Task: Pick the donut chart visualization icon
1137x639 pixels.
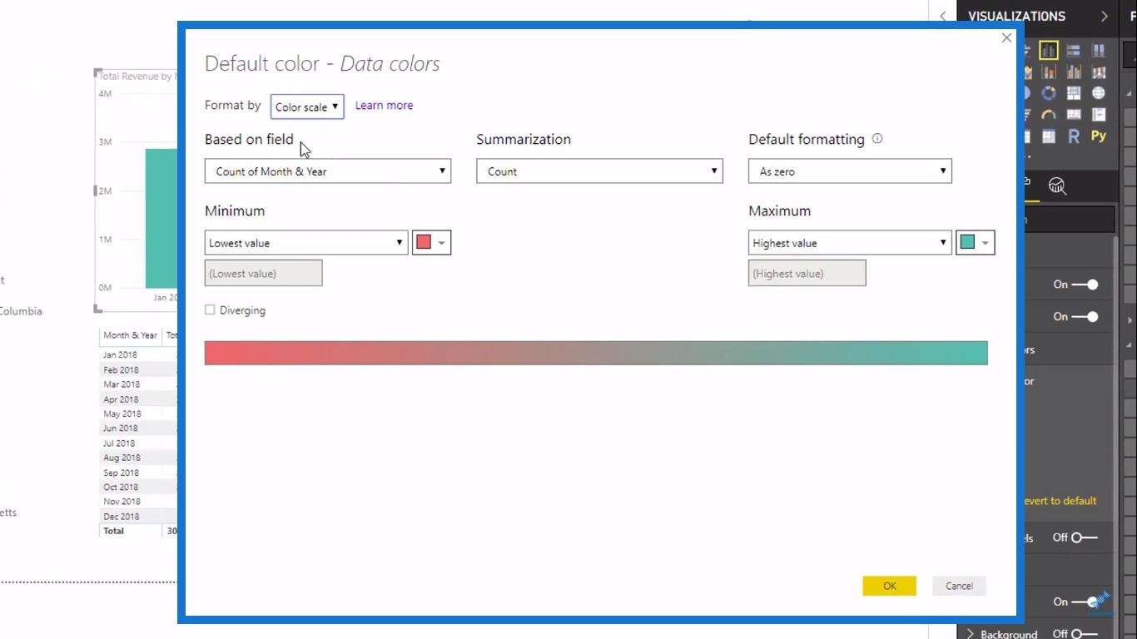Action: (1049, 93)
